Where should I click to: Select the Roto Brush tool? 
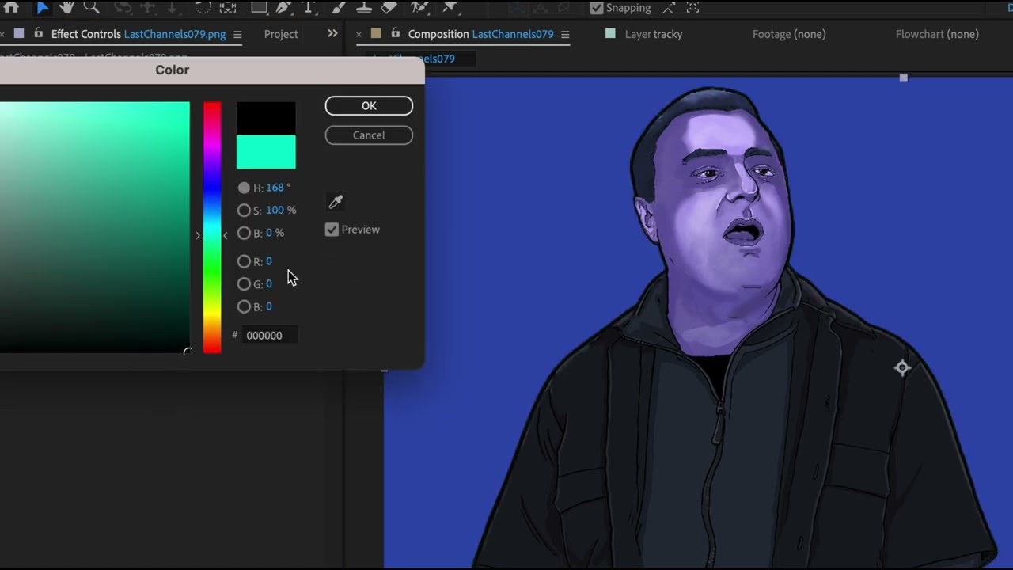pos(420,7)
